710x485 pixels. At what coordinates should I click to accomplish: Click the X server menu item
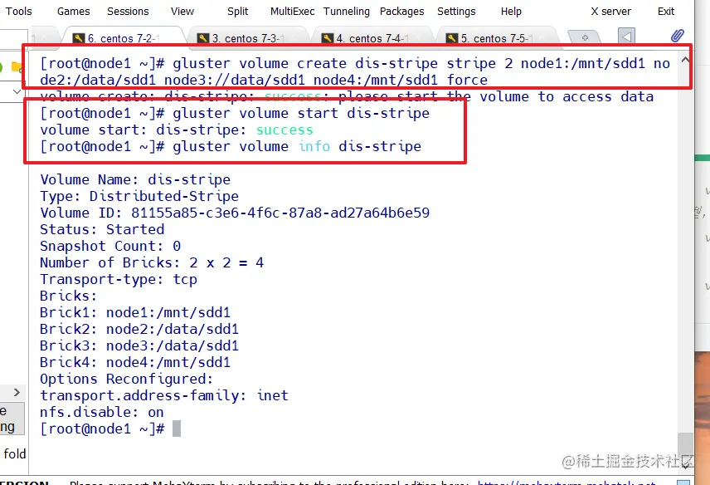(x=610, y=12)
